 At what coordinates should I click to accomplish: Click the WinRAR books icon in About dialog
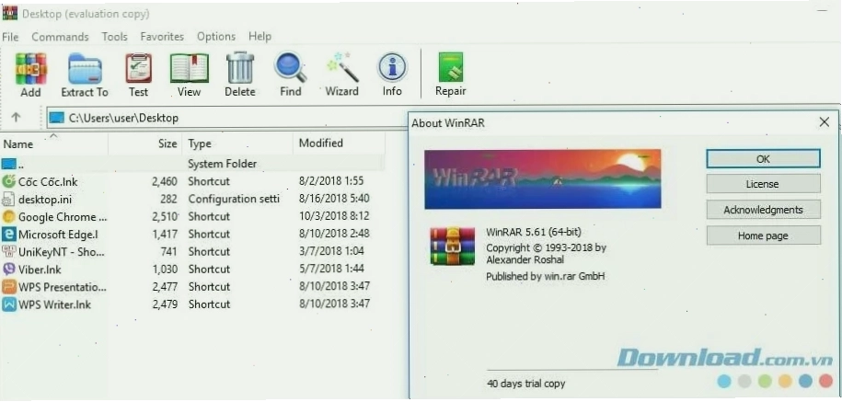pos(453,247)
